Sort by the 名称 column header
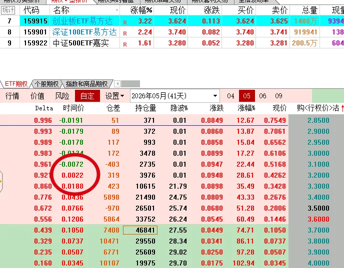This screenshot has height=268, width=344. [x=61, y=10]
